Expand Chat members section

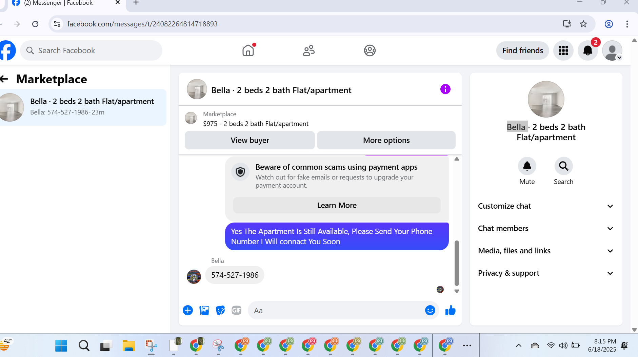tap(546, 228)
